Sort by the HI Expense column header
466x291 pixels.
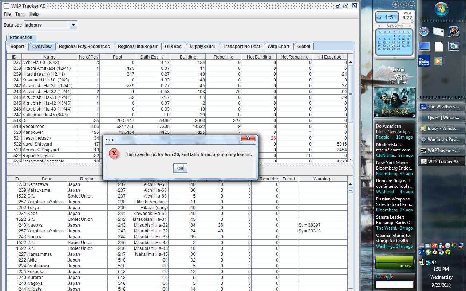pos(330,57)
